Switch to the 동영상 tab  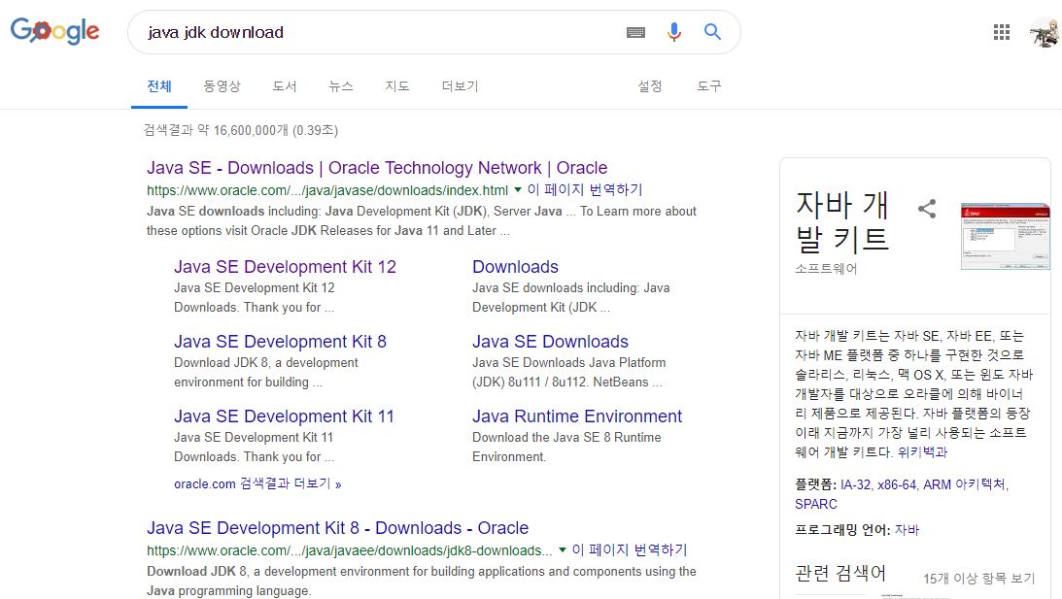pyautogui.click(x=222, y=86)
